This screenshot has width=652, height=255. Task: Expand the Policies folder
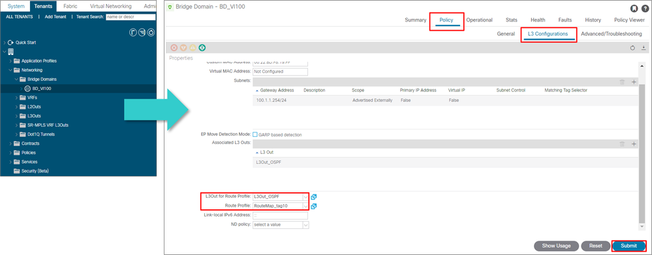pos(11,153)
